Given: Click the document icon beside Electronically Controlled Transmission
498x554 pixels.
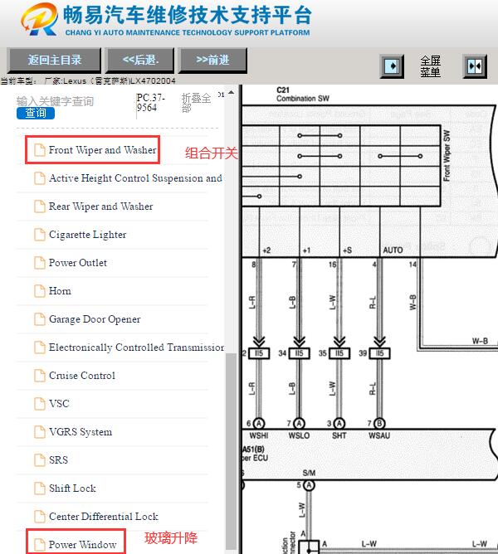Looking at the screenshot, I should 40,347.
